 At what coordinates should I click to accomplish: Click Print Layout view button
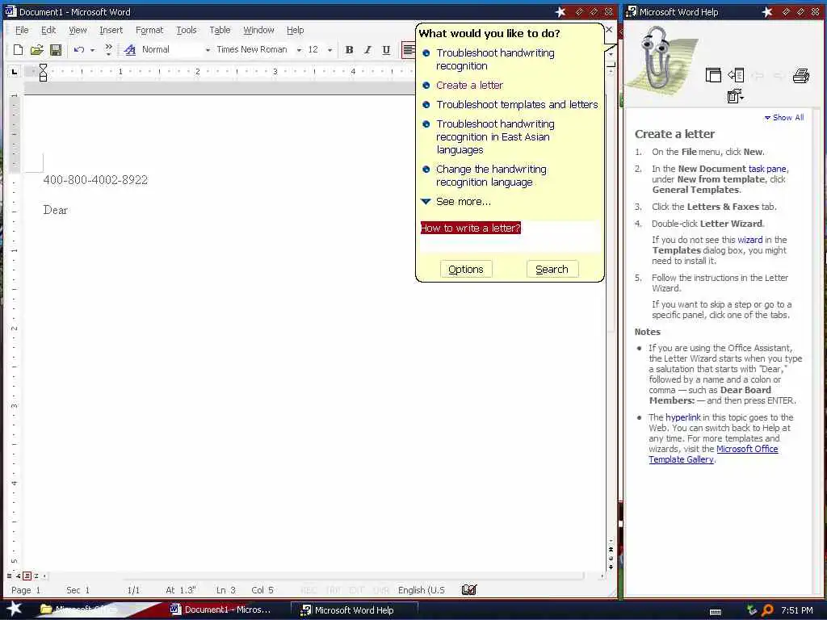[27, 576]
